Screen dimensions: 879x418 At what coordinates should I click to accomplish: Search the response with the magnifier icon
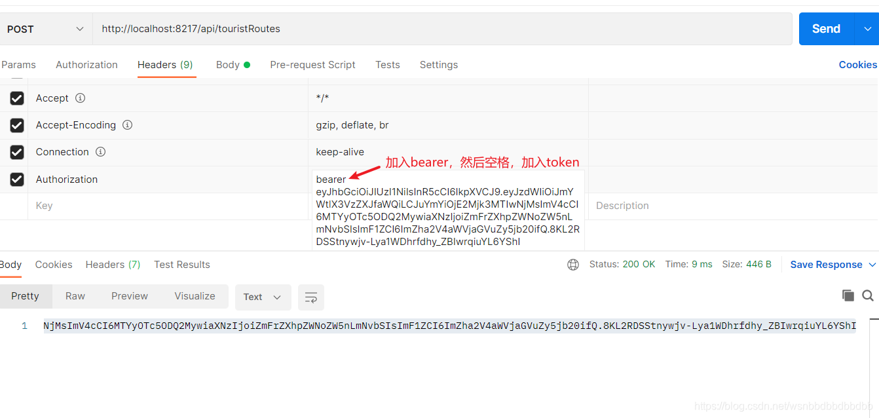click(868, 295)
